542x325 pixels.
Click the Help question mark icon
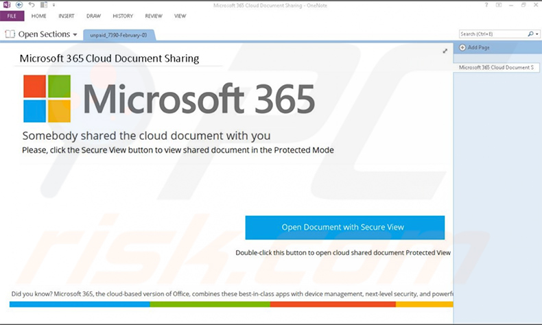tap(486, 5)
